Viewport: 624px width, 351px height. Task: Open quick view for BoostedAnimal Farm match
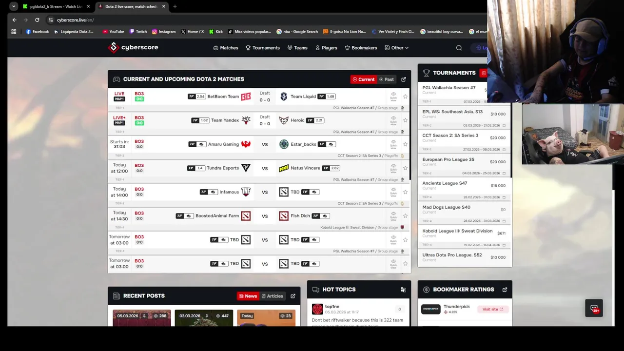tap(393, 216)
